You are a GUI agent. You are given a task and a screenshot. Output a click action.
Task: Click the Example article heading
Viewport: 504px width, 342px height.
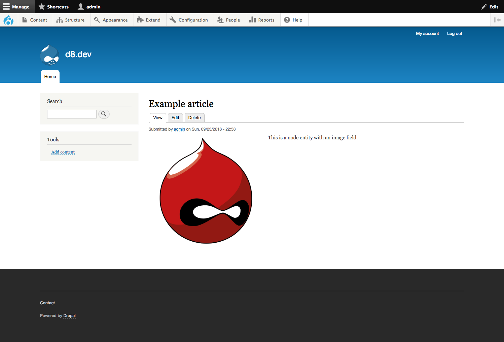click(181, 104)
